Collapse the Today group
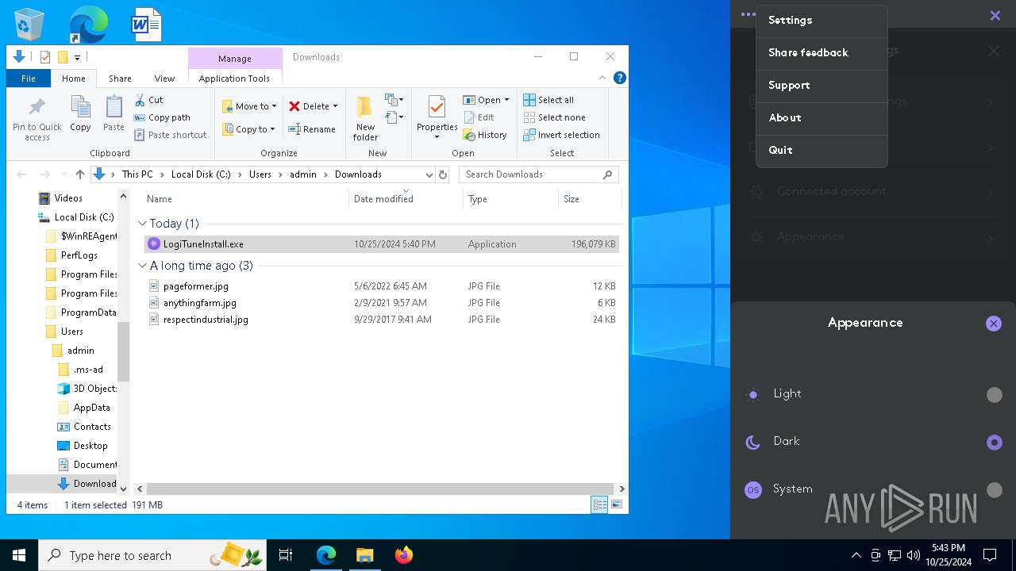The image size is (1016, 571). point(142,224)
